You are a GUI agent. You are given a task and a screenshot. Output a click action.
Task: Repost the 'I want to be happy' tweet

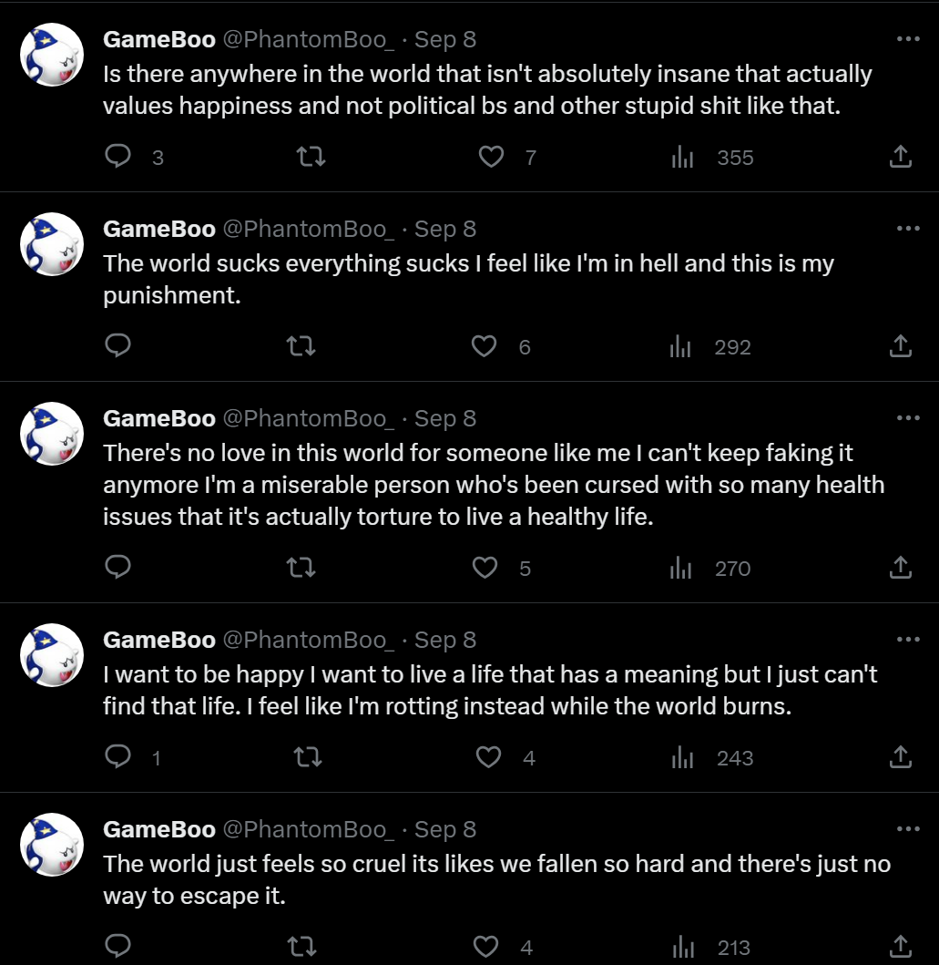click(x=308, y=757)
